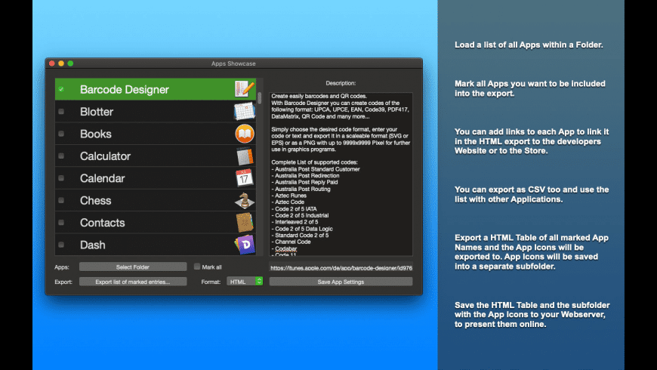
Task: Select the Dash row name
Action: (x=93, y=245)
